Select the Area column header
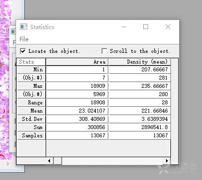The height and width of the screenshot is (180, 202). (77, 62)
